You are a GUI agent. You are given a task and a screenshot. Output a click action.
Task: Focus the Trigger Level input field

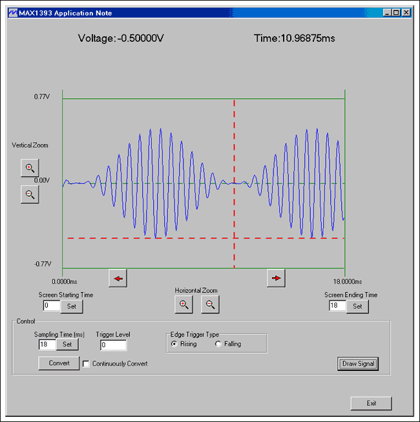[113, 345]
